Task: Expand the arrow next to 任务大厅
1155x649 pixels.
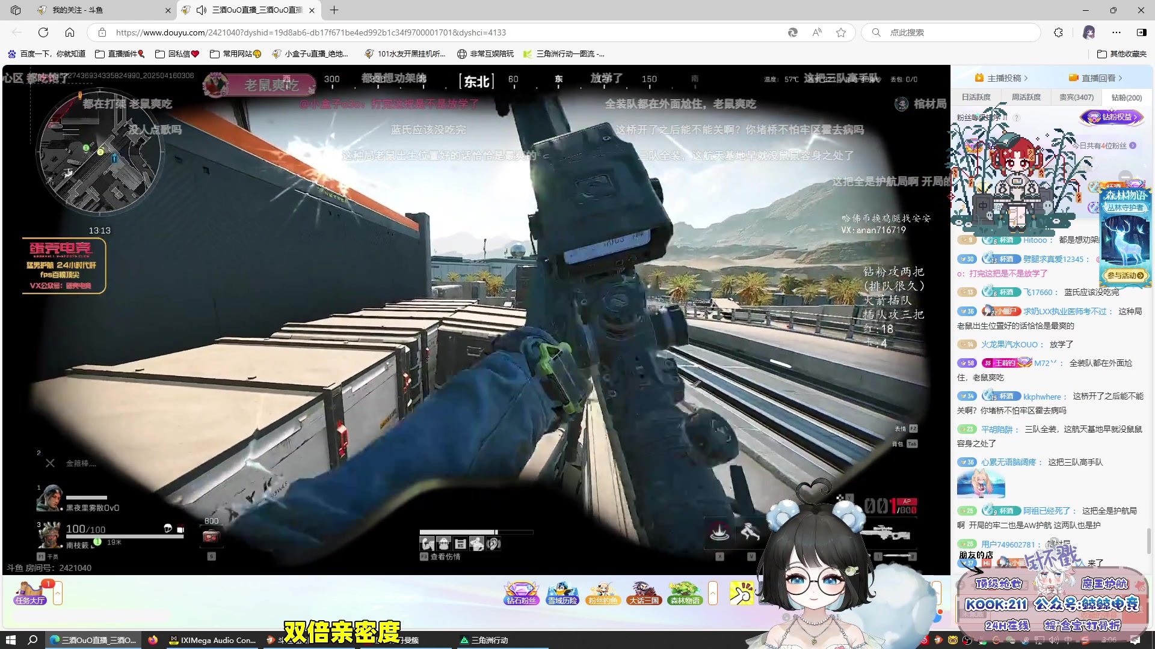Action: [x=58, y=594]
